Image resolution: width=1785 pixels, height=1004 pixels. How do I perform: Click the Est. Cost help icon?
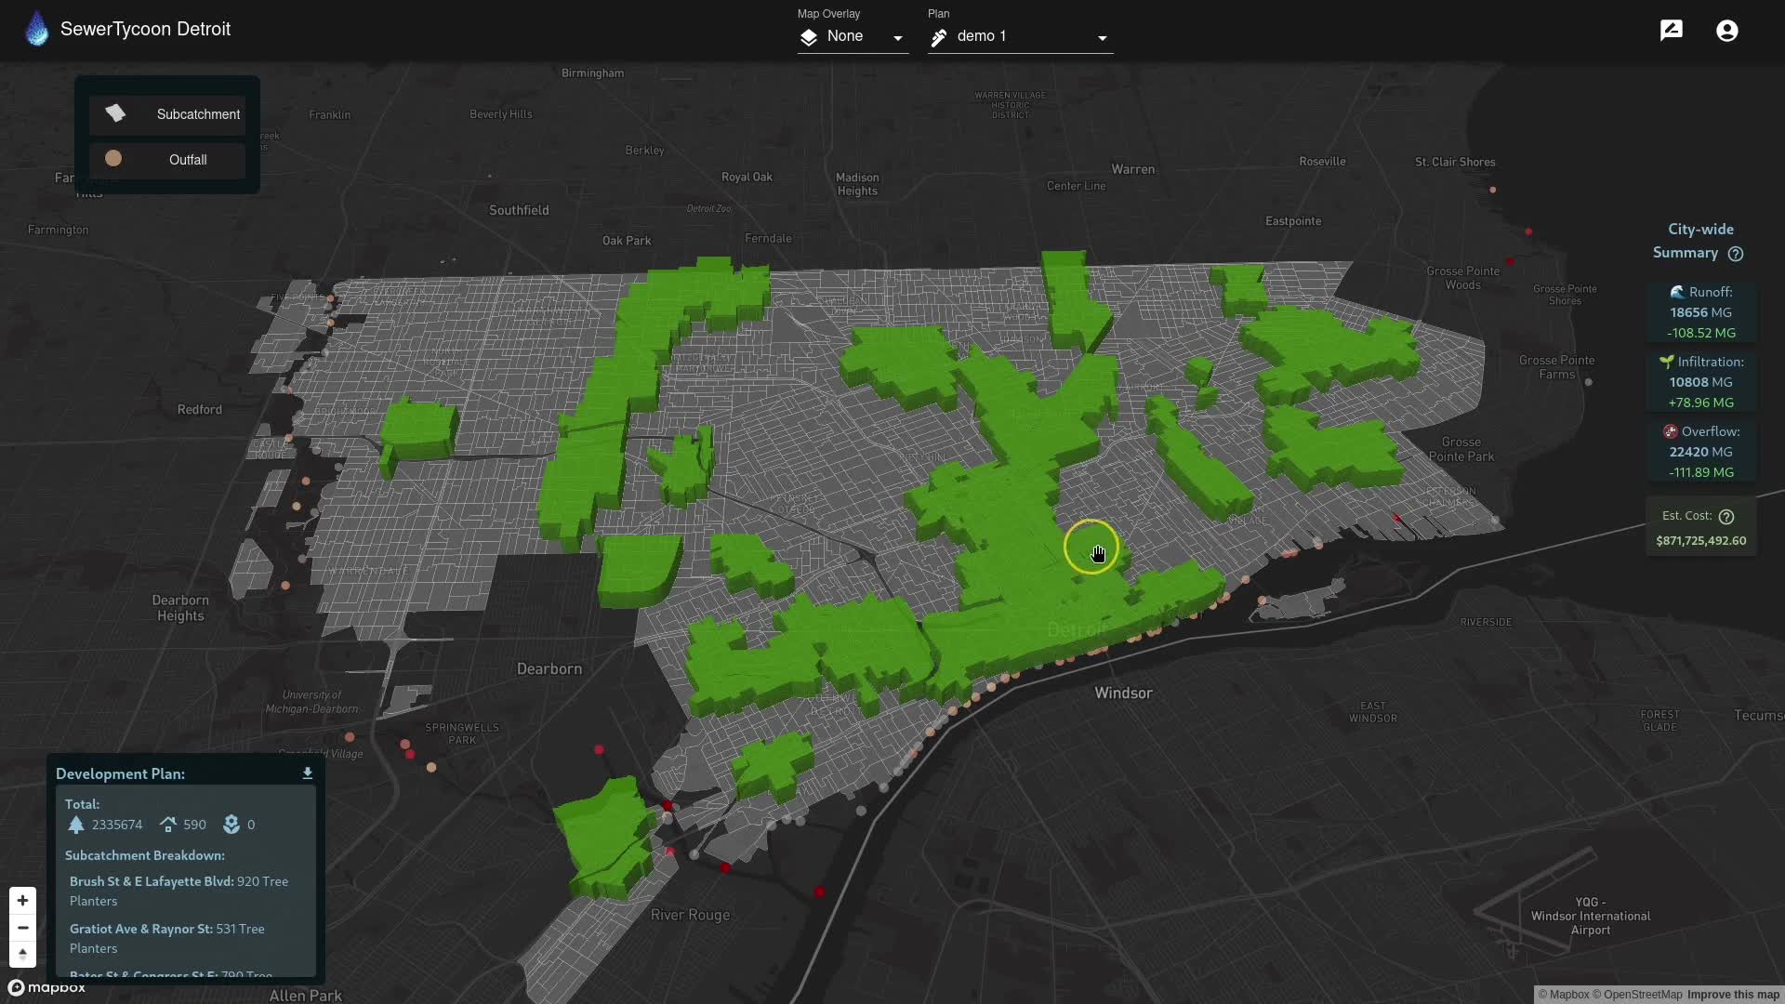(1726, 517)
